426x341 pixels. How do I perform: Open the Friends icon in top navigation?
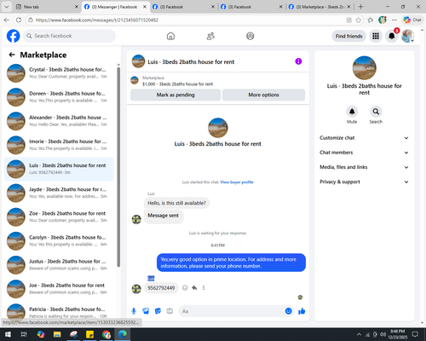tap(210, 36)
